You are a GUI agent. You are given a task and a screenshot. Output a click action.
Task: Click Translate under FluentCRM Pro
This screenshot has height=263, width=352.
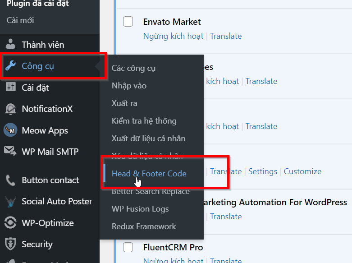coord(226,260)
